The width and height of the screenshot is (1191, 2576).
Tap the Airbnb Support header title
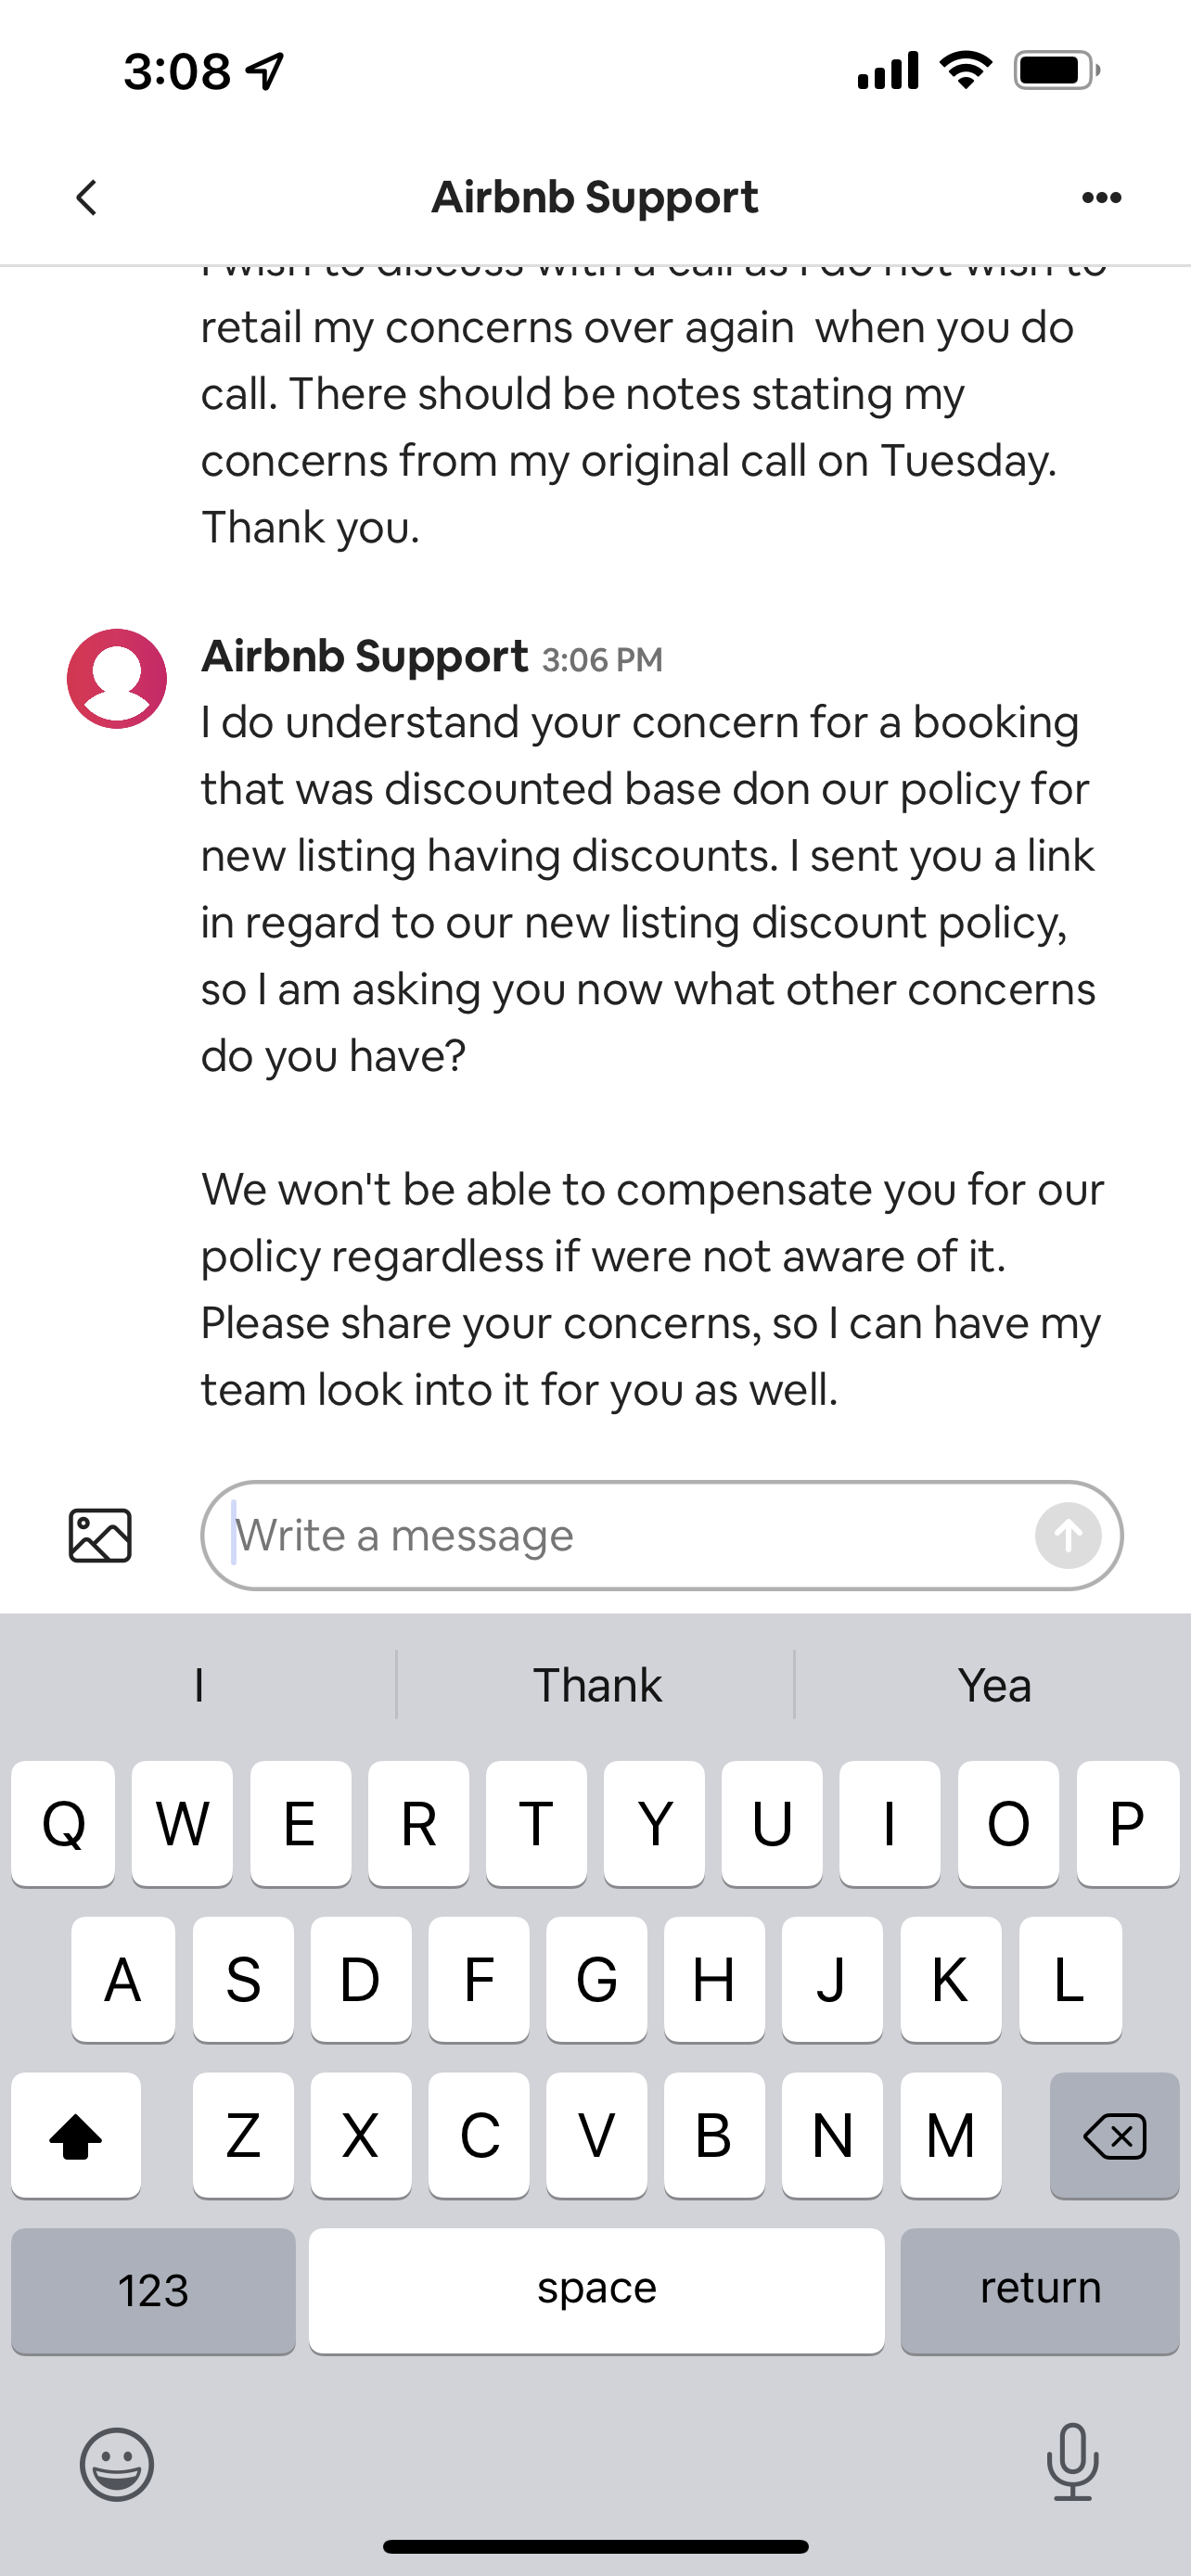pos(595,197)
